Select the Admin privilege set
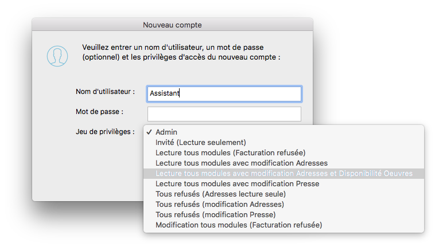The width and height of the screenshot is (435, 247). (x=167, y=132)
